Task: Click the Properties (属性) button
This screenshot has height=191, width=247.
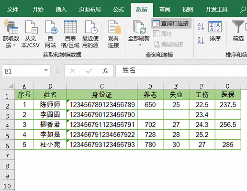Action: (x=163, y=34)
